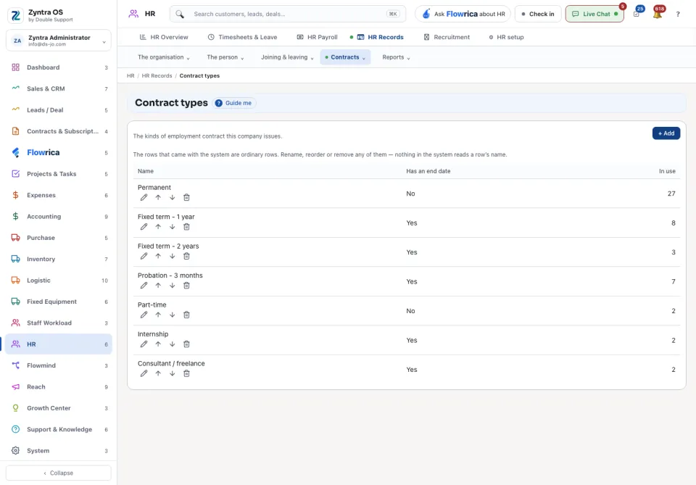The width and height of the screenshot is (696, 485).
Task: Ask Flowrica about HR
Action: point(463,14)
